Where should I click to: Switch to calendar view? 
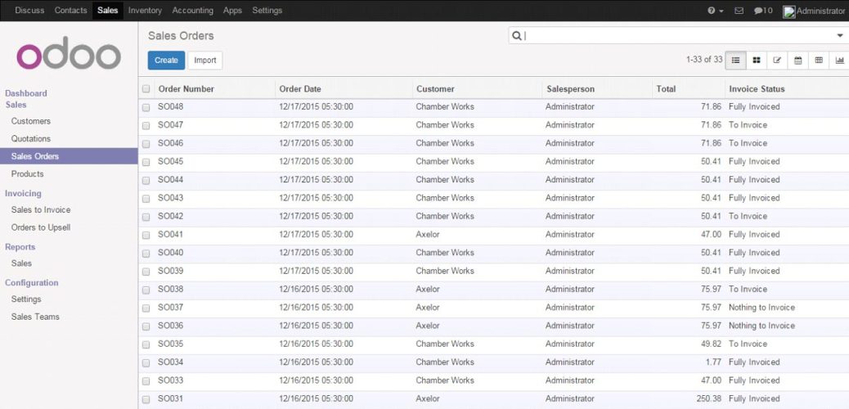[797, 61]
